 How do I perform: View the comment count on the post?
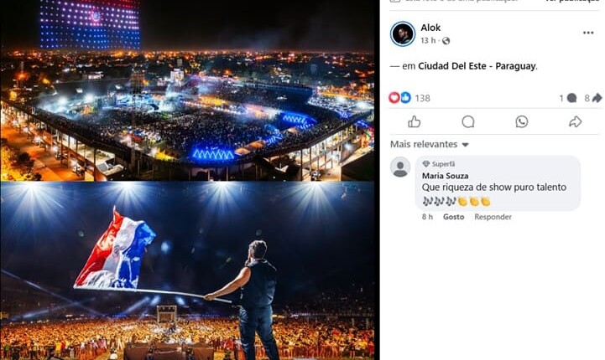(568, 98)
